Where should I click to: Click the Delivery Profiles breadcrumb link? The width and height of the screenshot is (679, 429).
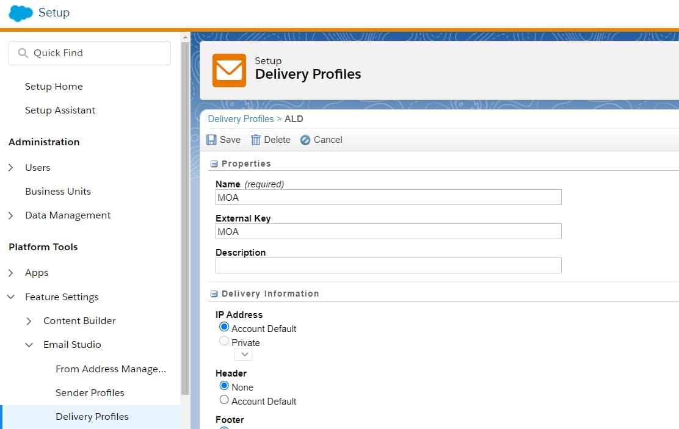coord(241,119)
